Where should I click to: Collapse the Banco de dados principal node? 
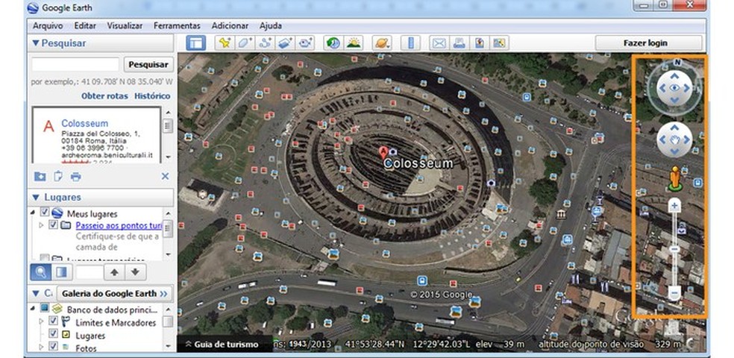tap(34, 308)
